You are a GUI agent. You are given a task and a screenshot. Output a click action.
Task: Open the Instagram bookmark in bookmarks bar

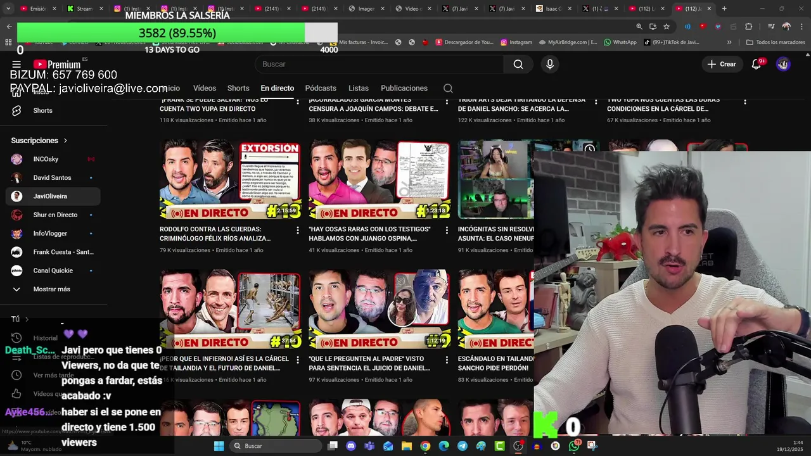tap(516, 42)
